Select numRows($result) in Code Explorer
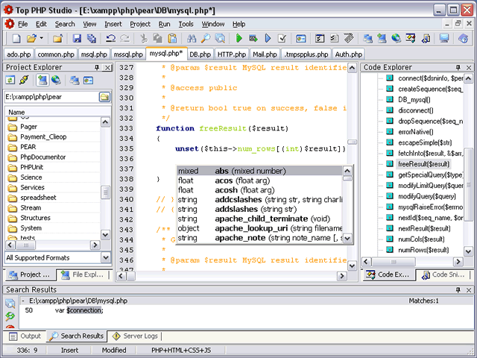The width and height of the screenshot is (477, 358). point(423,250)
